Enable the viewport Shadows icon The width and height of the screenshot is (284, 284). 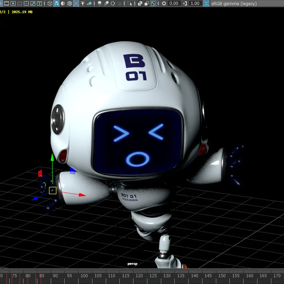[x=89, y=3]
